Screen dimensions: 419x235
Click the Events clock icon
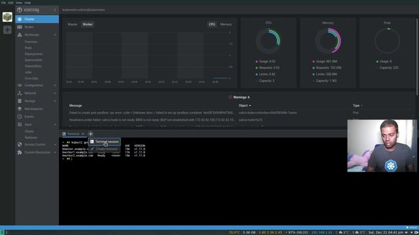point(20,117)
